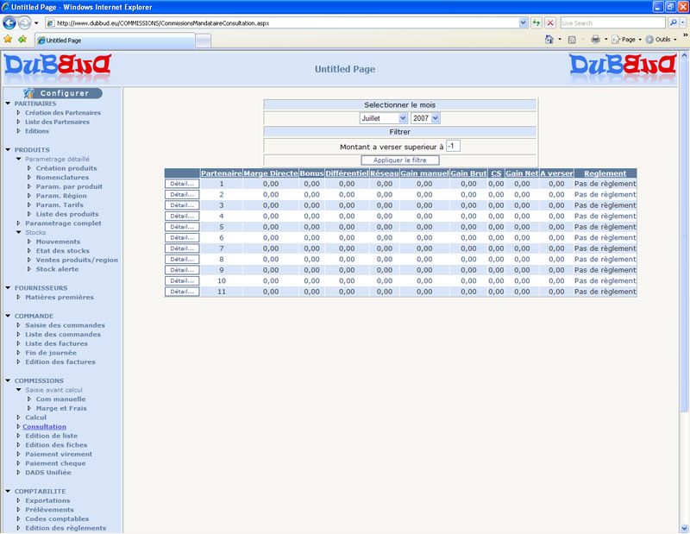Click the Appliquer le filtre button

[400, 160]
